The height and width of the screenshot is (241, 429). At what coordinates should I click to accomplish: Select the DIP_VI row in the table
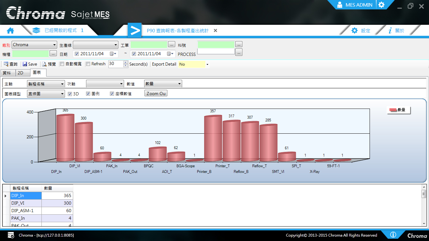click(x=41, y=203)
